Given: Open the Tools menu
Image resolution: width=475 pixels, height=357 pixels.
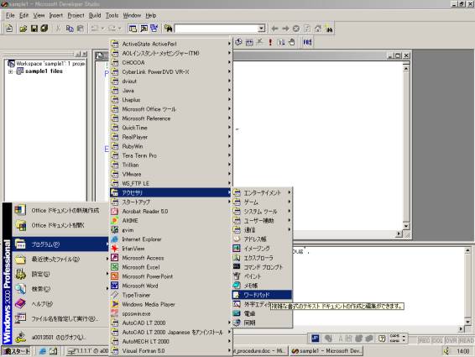Looking at the screenshot, I should [x=112, y=15].
